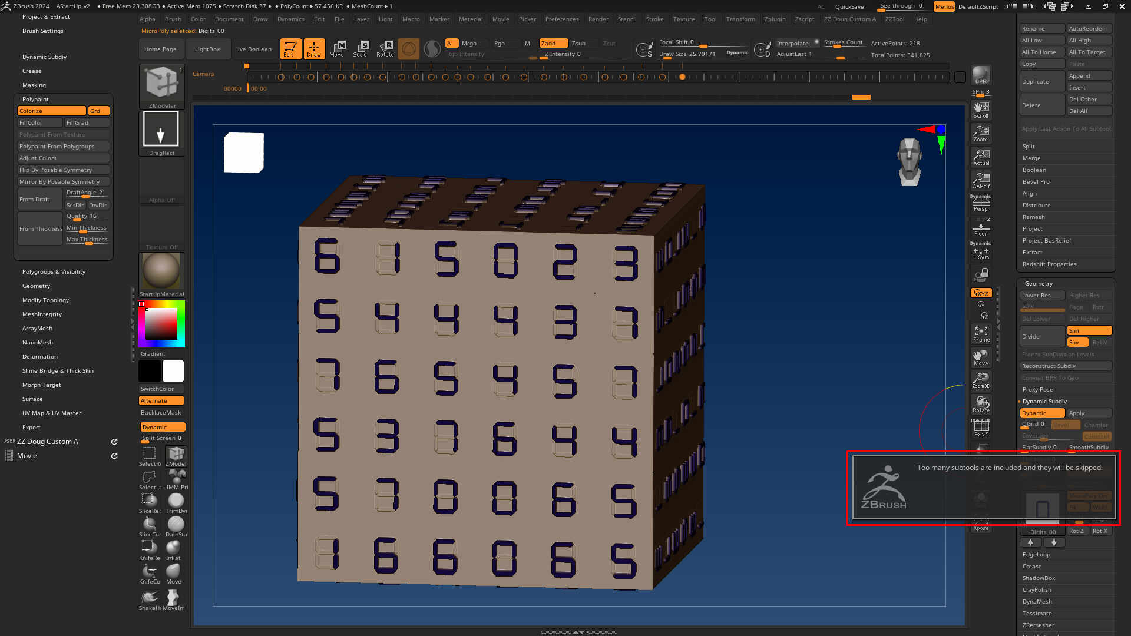This screenshot has width=1131, height=636.
Task: Click the Zoom3D icon
Action: 981,380
